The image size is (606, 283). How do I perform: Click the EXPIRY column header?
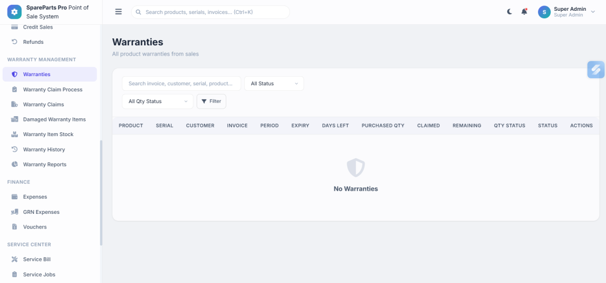(x=300, y=126)
